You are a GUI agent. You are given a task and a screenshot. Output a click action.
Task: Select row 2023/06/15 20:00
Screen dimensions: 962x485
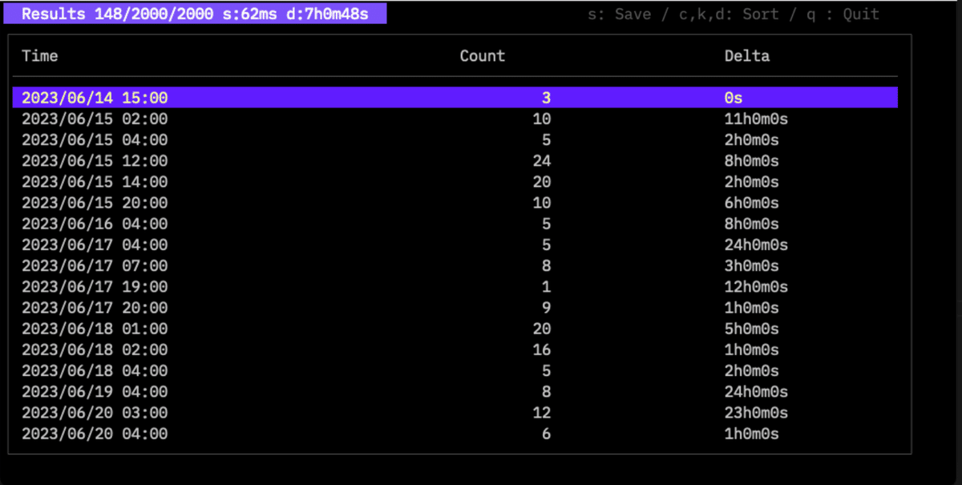pos(455,203)
